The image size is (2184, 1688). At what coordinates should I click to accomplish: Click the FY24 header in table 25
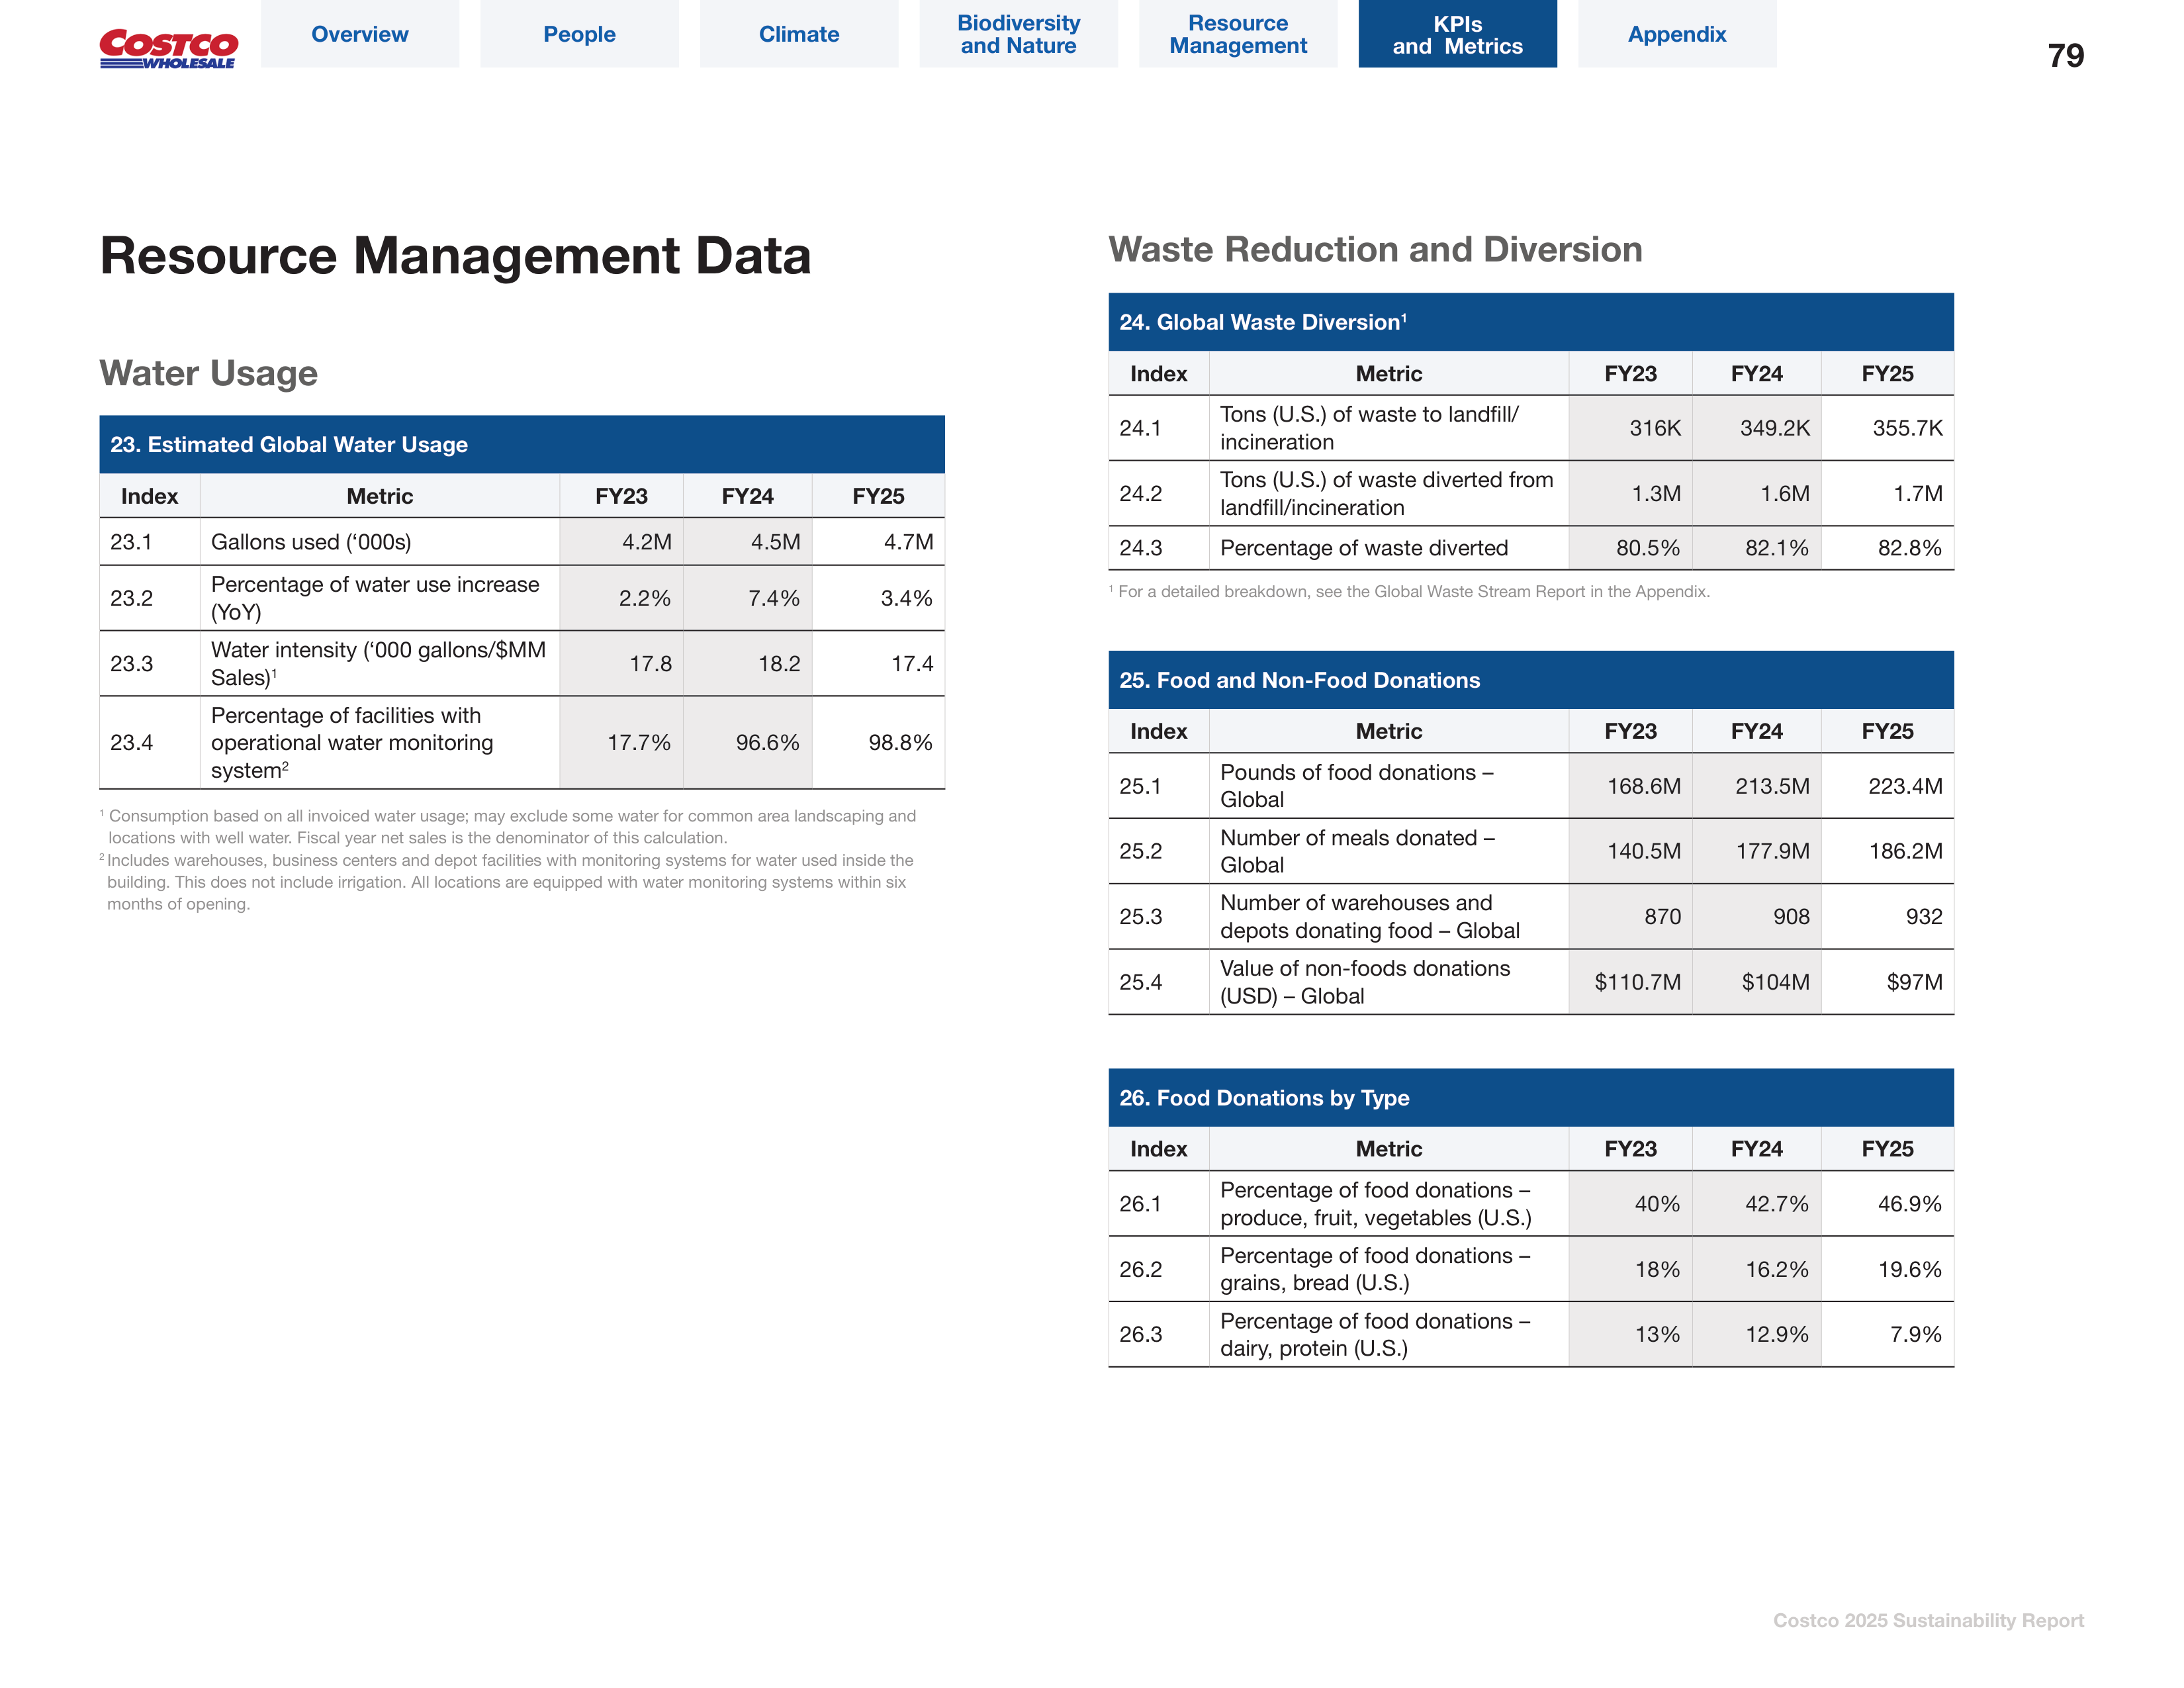1756,731
